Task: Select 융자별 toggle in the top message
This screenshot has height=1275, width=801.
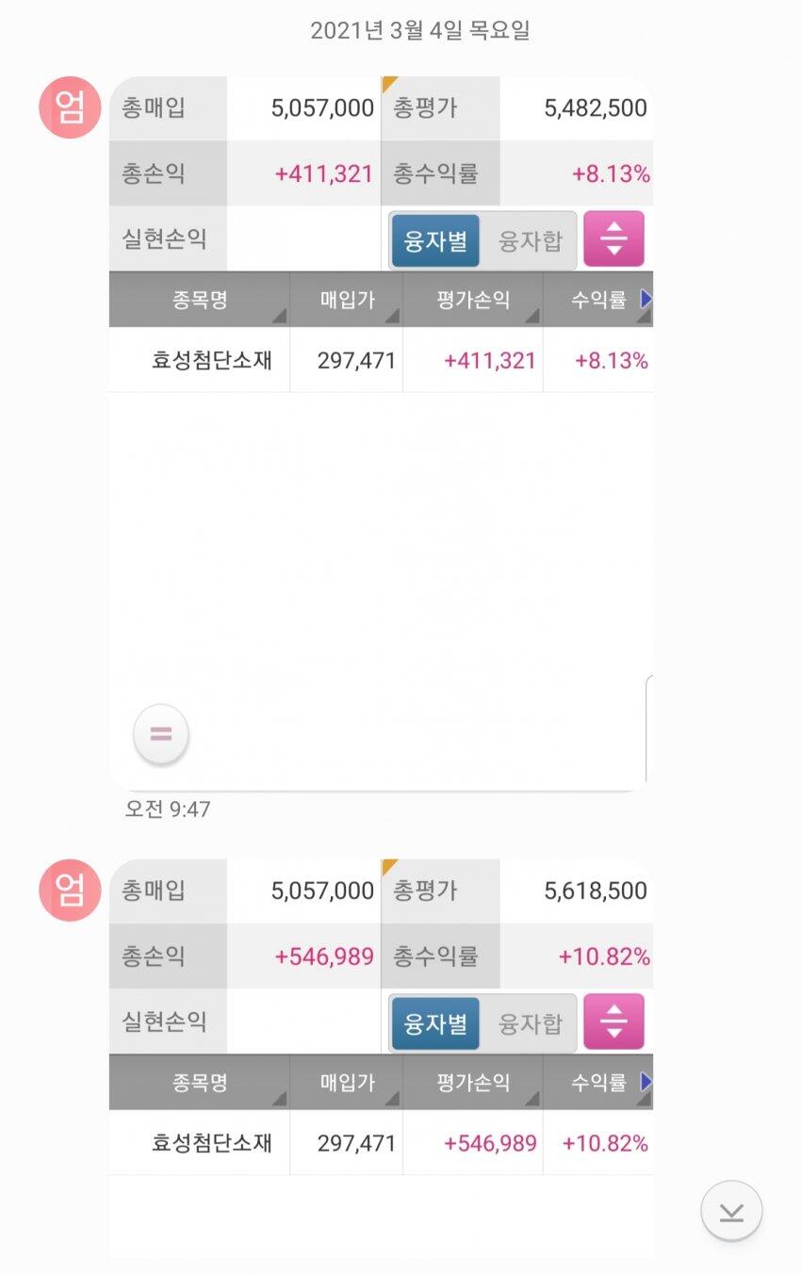Action: (x=435, y=240)
